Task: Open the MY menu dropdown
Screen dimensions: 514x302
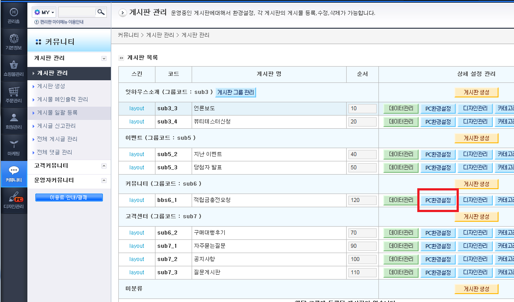Action: coord(44,12)
